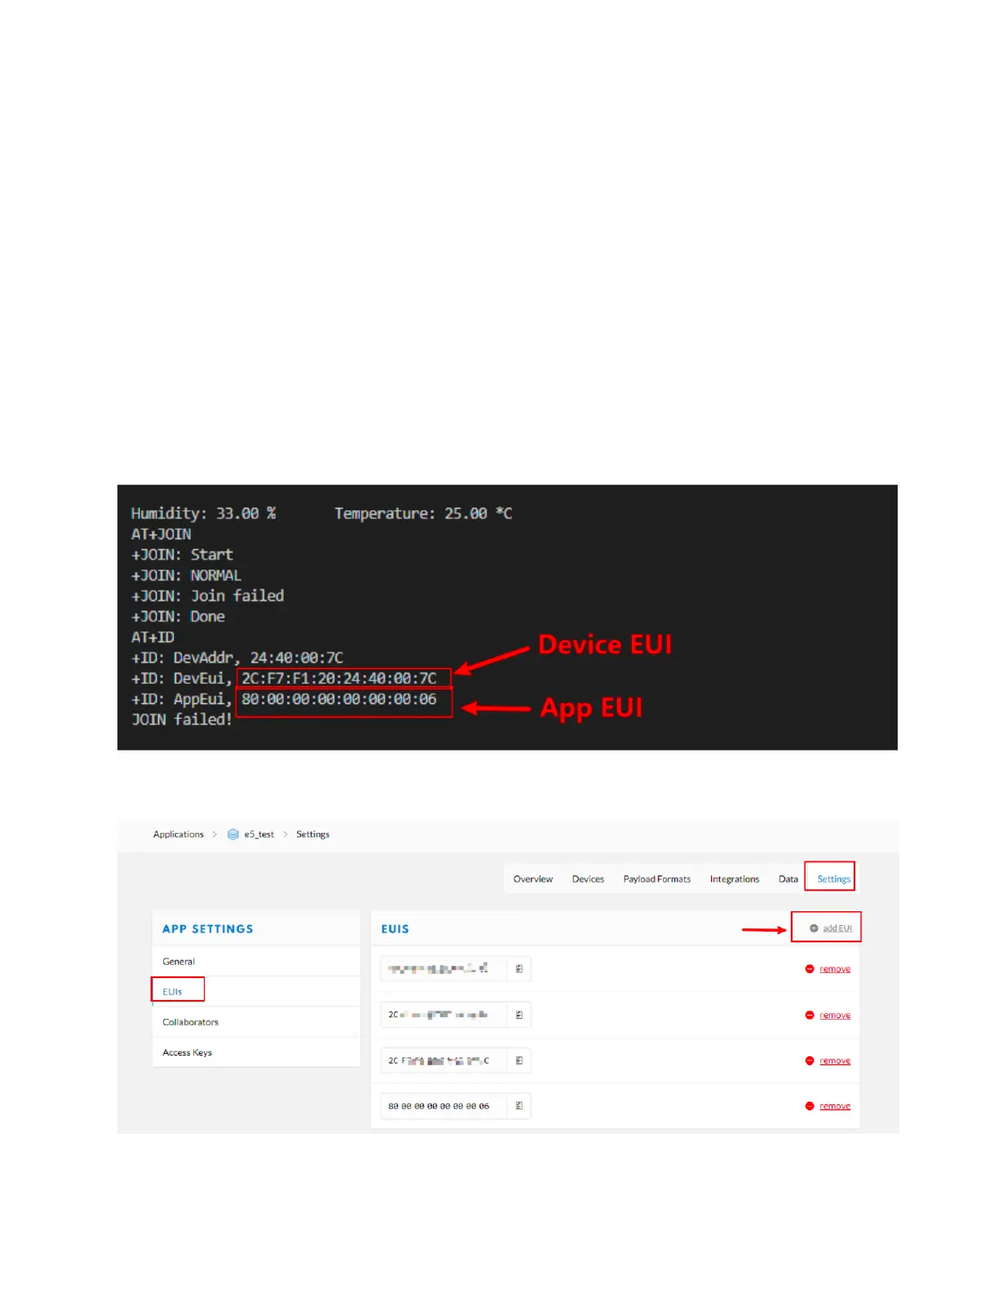998x1291 pixels.
Task: Click the DevEui value 2C:F7:F1:20:24:40:00:7C
Action: (339, 678)
